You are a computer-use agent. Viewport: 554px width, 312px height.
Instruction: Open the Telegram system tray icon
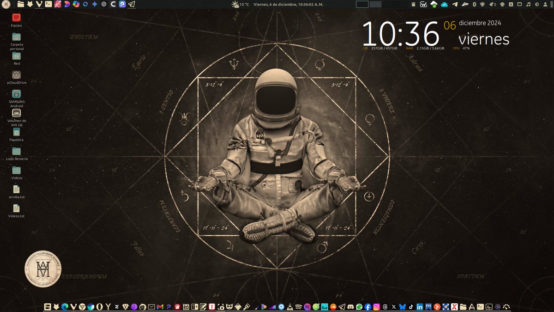click(455, 4)
